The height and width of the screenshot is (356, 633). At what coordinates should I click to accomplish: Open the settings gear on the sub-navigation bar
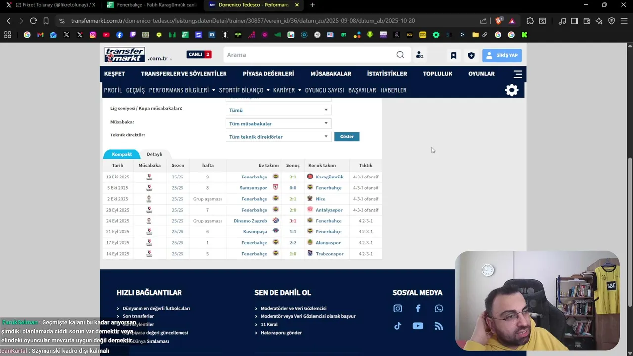pos(512,90)
